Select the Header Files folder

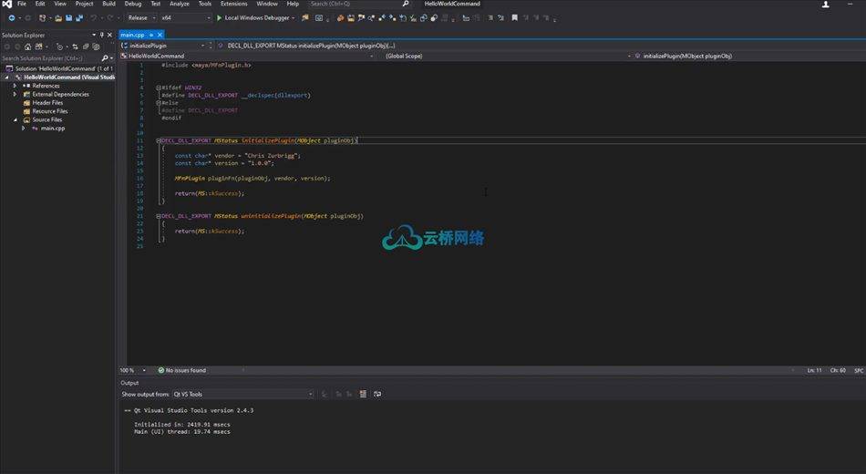pyautogui.click(x=47, y=103)
